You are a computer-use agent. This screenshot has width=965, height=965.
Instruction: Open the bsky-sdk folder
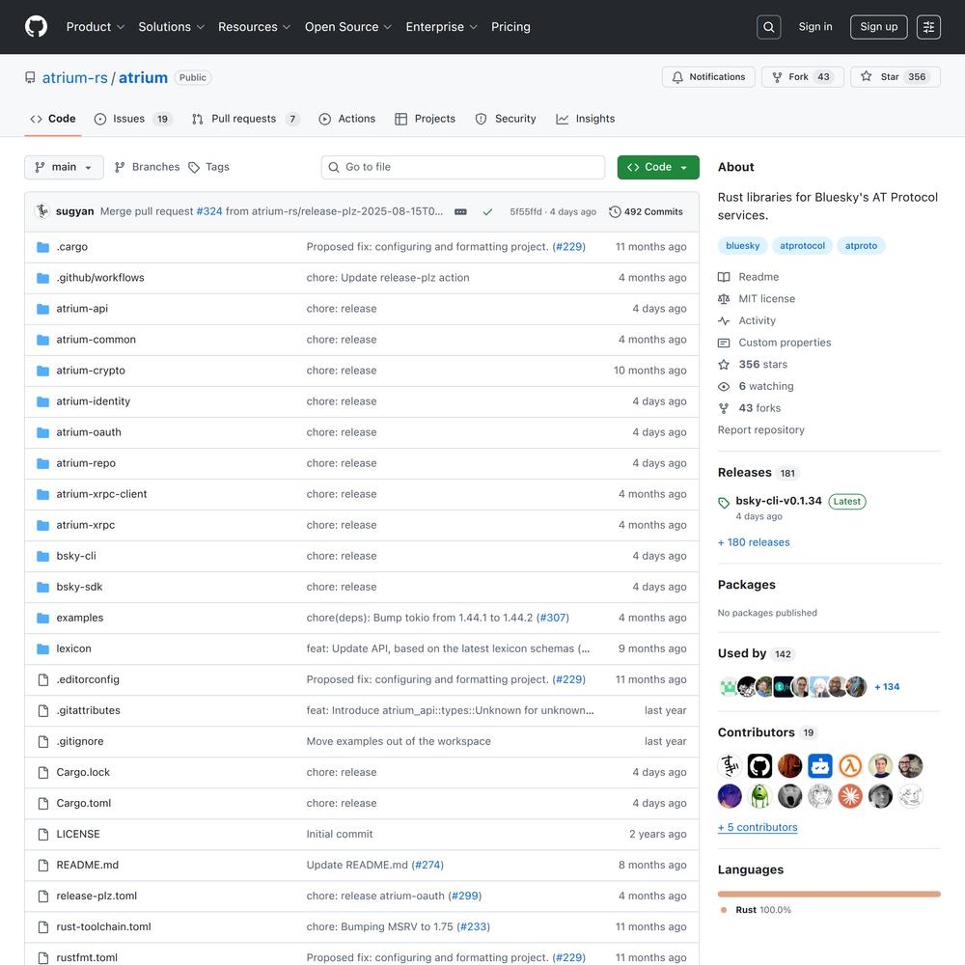click(79, 587)
